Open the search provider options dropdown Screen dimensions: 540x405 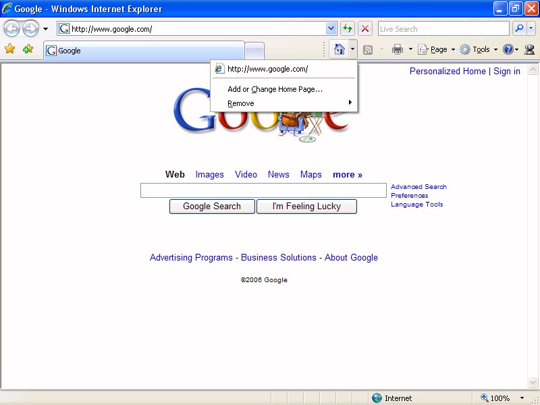click(531, 28)
